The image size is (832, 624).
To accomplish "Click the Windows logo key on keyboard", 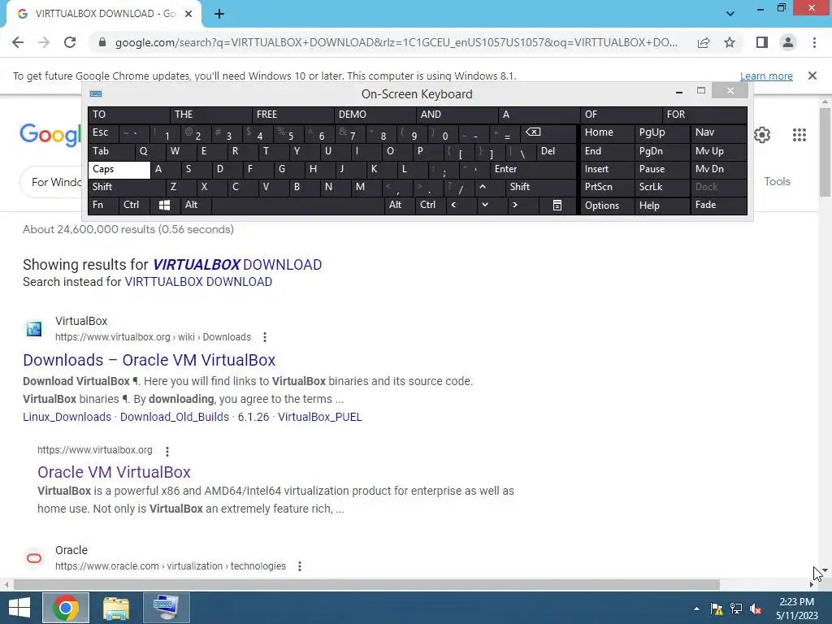I will point(164,206).
